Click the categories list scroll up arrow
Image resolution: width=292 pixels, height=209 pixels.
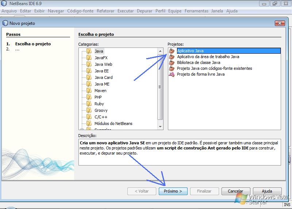click(160, 51)
